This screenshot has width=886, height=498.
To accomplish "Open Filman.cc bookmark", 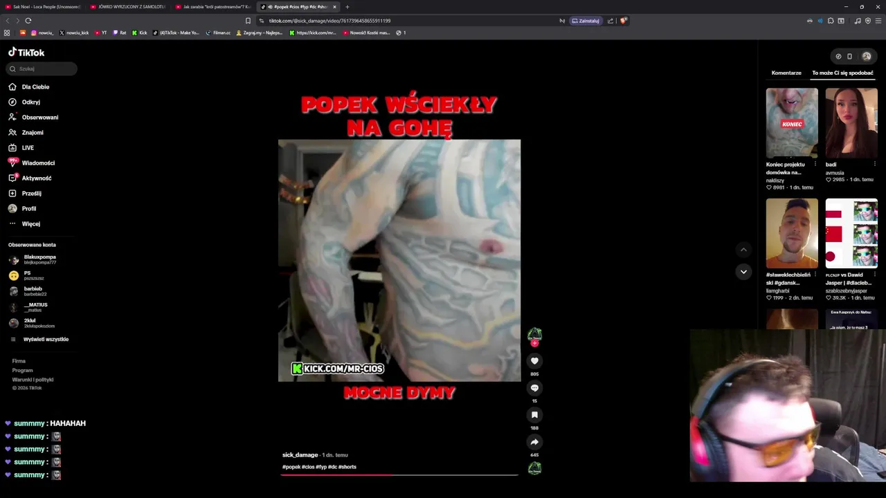I will pyautogui.click(x=218, y=33).
